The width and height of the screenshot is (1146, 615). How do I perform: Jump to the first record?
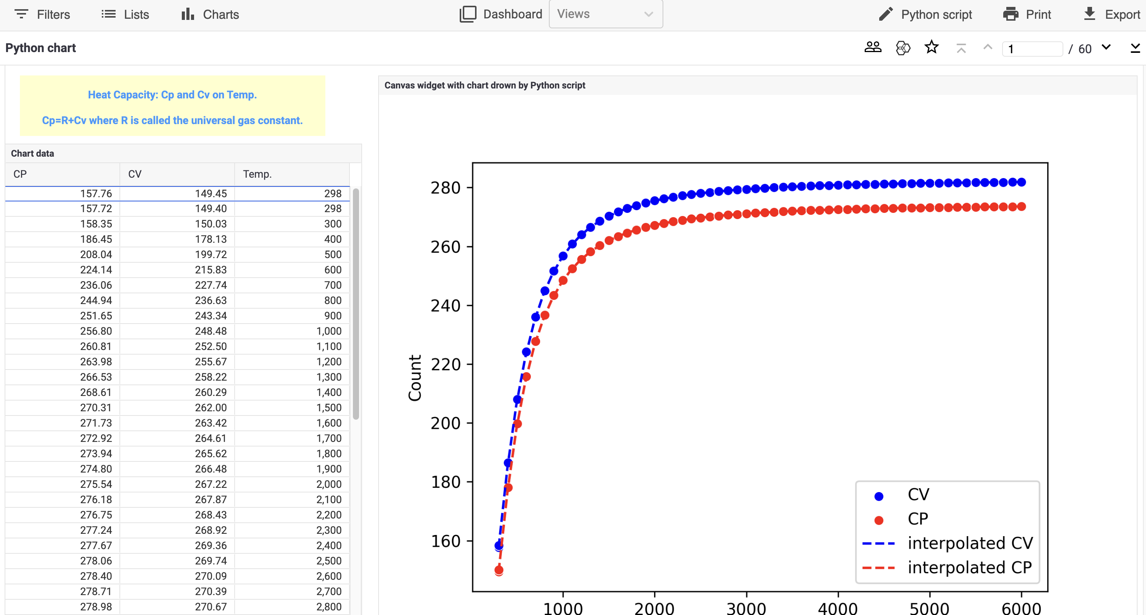(962, 47)
